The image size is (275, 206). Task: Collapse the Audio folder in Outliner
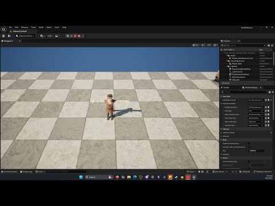click(227, 56)
